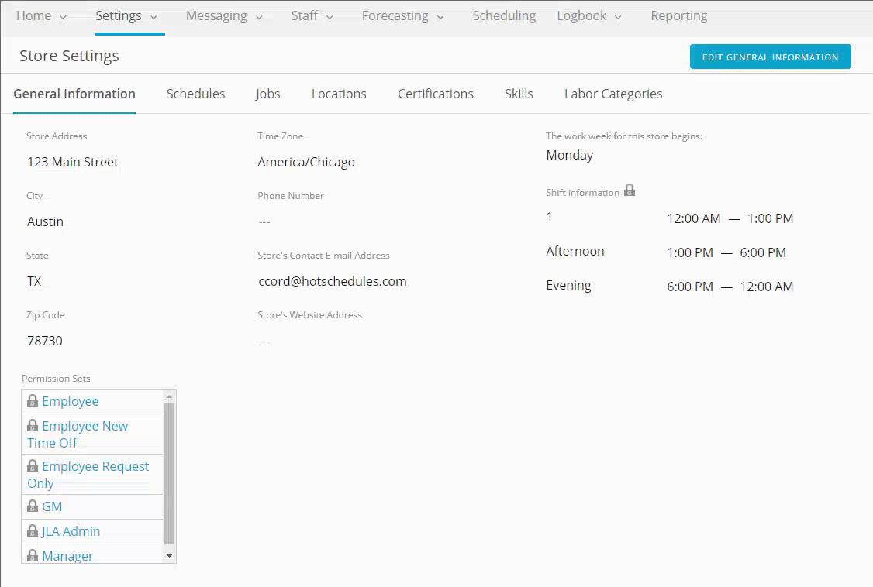Viewport: 873px width, 587px height.
Task: Click the lock icon next to JLA Admin
Action: [32, 530]
